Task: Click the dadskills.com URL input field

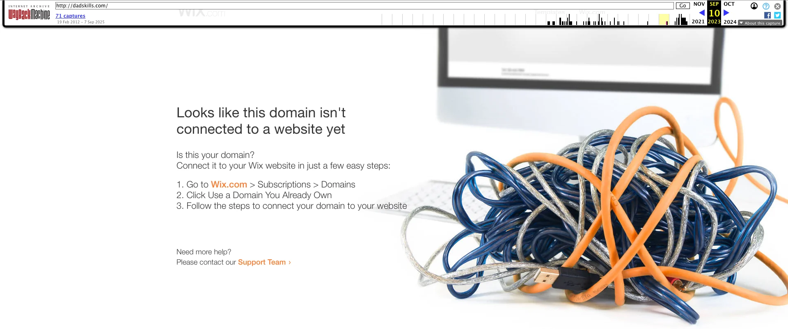Action: point(364,6)
